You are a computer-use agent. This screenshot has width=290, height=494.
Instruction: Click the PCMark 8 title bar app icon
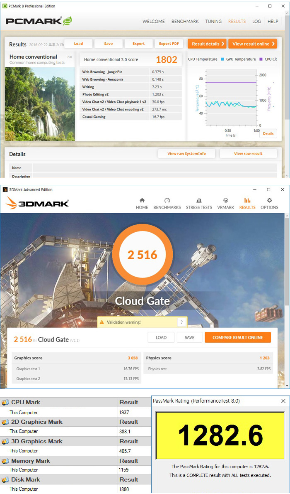[5, 6]
